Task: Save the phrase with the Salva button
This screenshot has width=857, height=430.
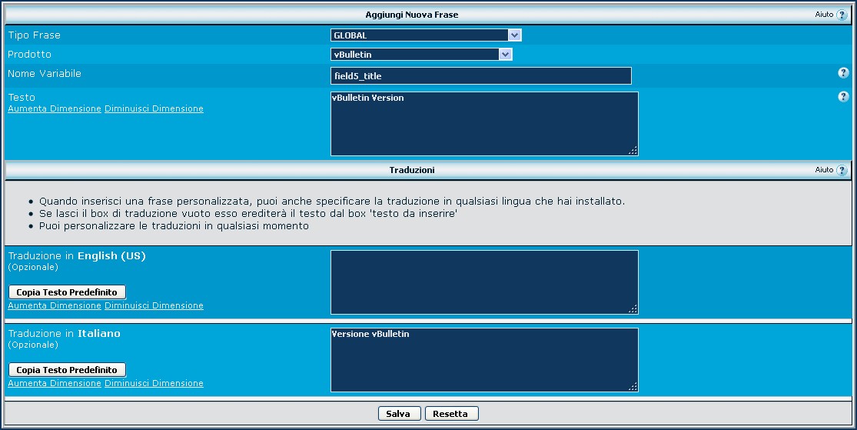Action: (399, 414)
